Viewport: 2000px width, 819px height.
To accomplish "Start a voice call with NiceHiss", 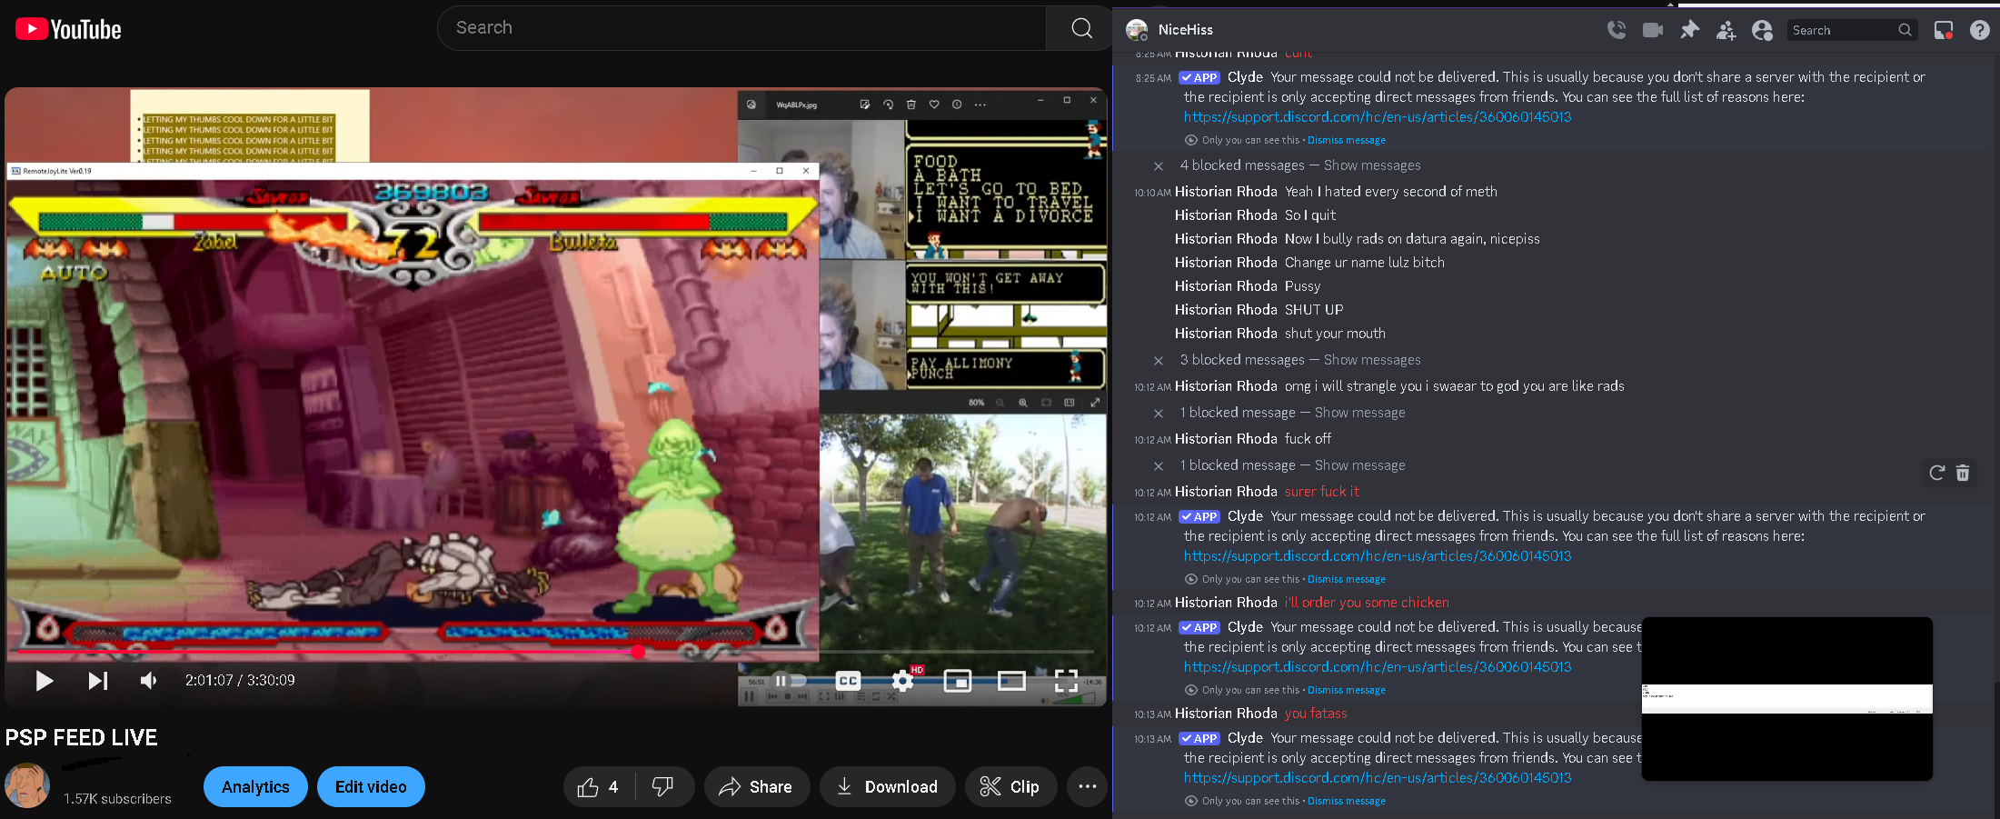I will tap(1617, 30).
